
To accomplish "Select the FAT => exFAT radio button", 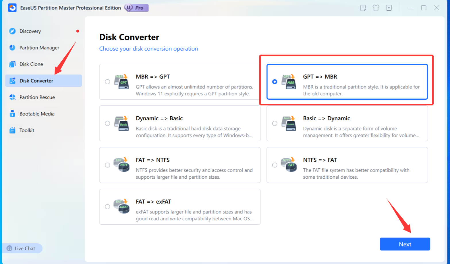I will 107,207.
